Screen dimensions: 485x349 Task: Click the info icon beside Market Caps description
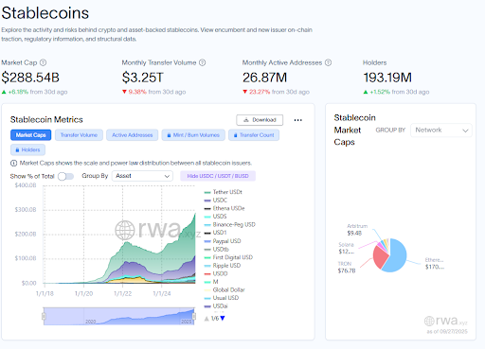(13, 163)
